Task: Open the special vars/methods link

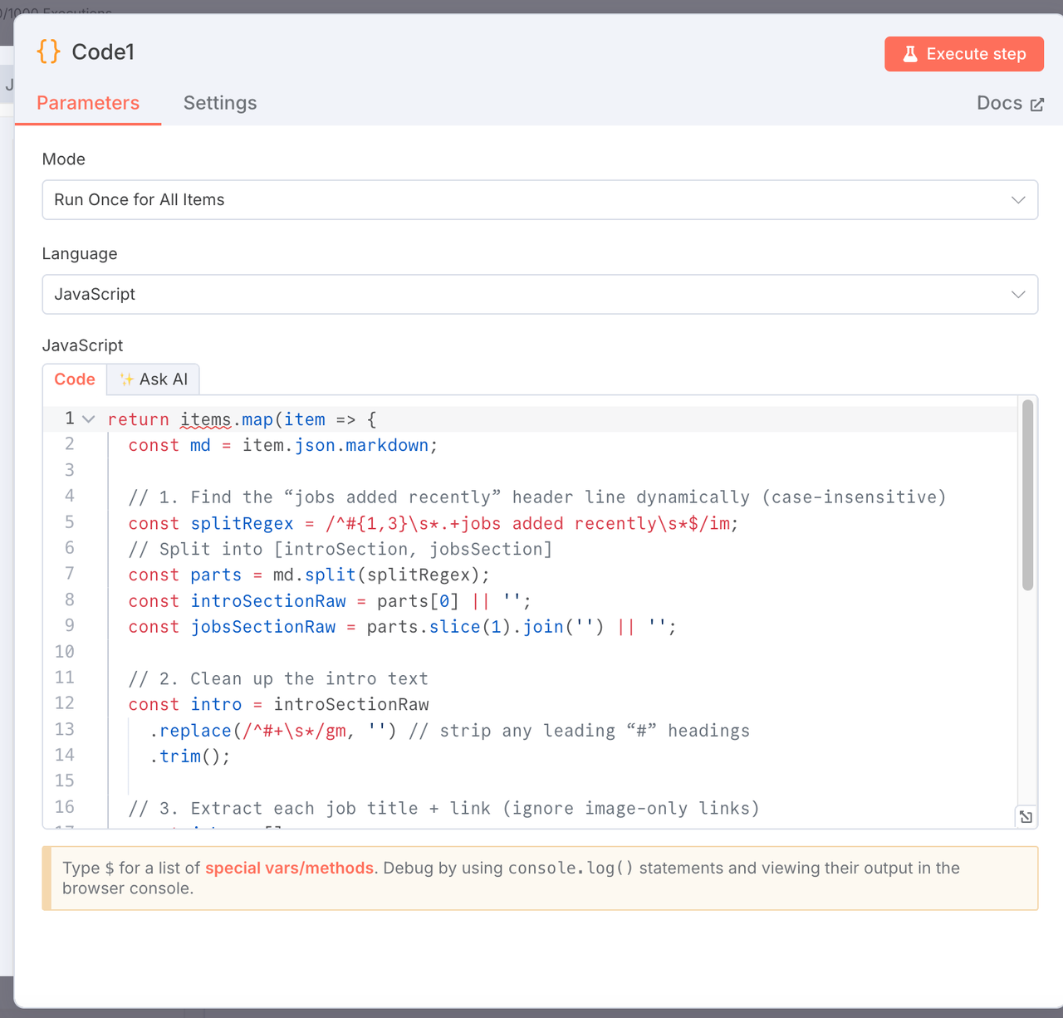Action: tap(289, 868)
